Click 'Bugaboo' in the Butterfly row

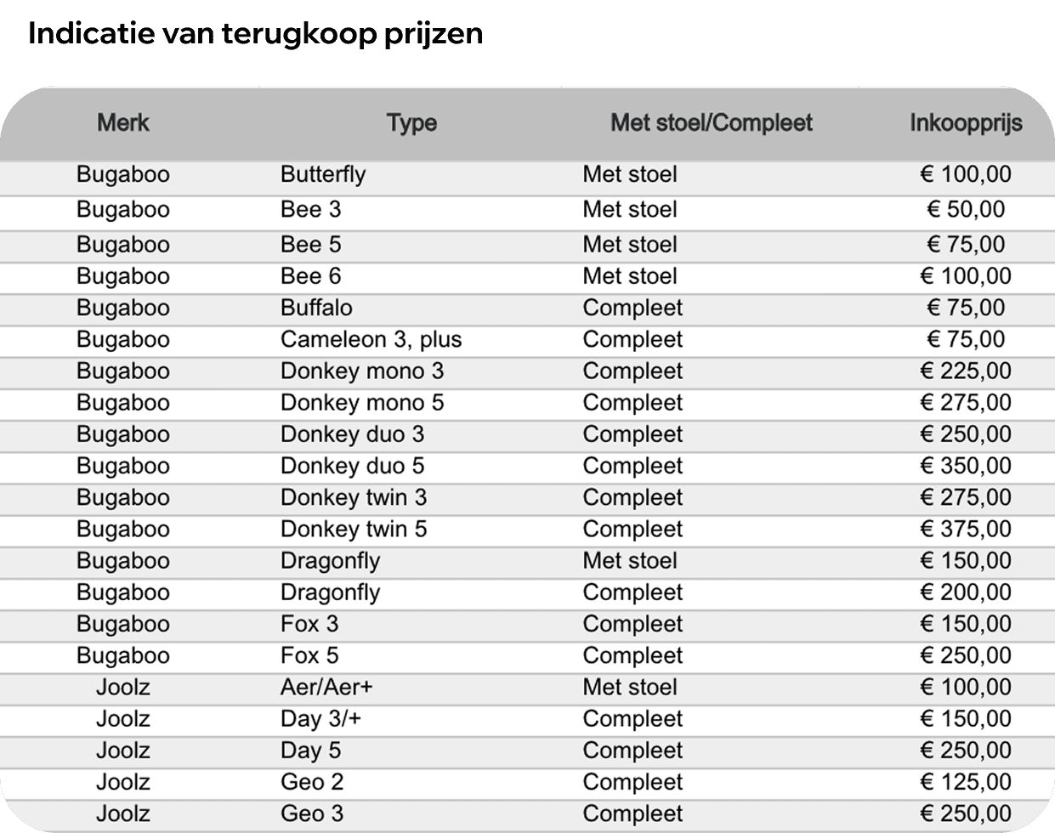pyautogui.click(x=123, y=174)
